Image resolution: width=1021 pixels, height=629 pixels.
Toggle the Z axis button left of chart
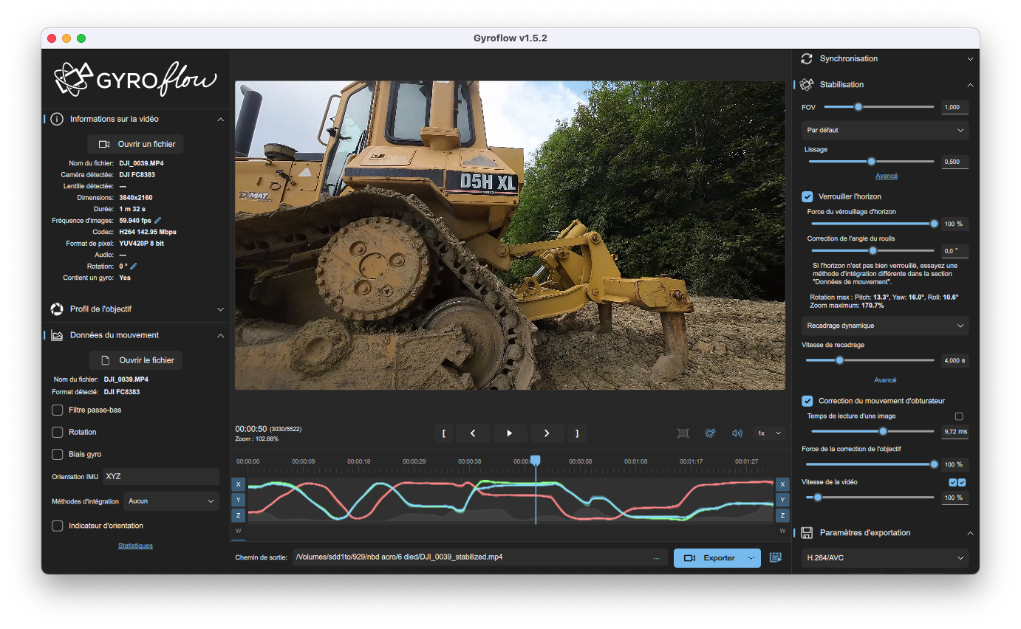pos(238,515)
